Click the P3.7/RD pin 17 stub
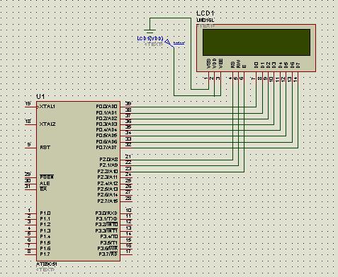 coord(126,254)
